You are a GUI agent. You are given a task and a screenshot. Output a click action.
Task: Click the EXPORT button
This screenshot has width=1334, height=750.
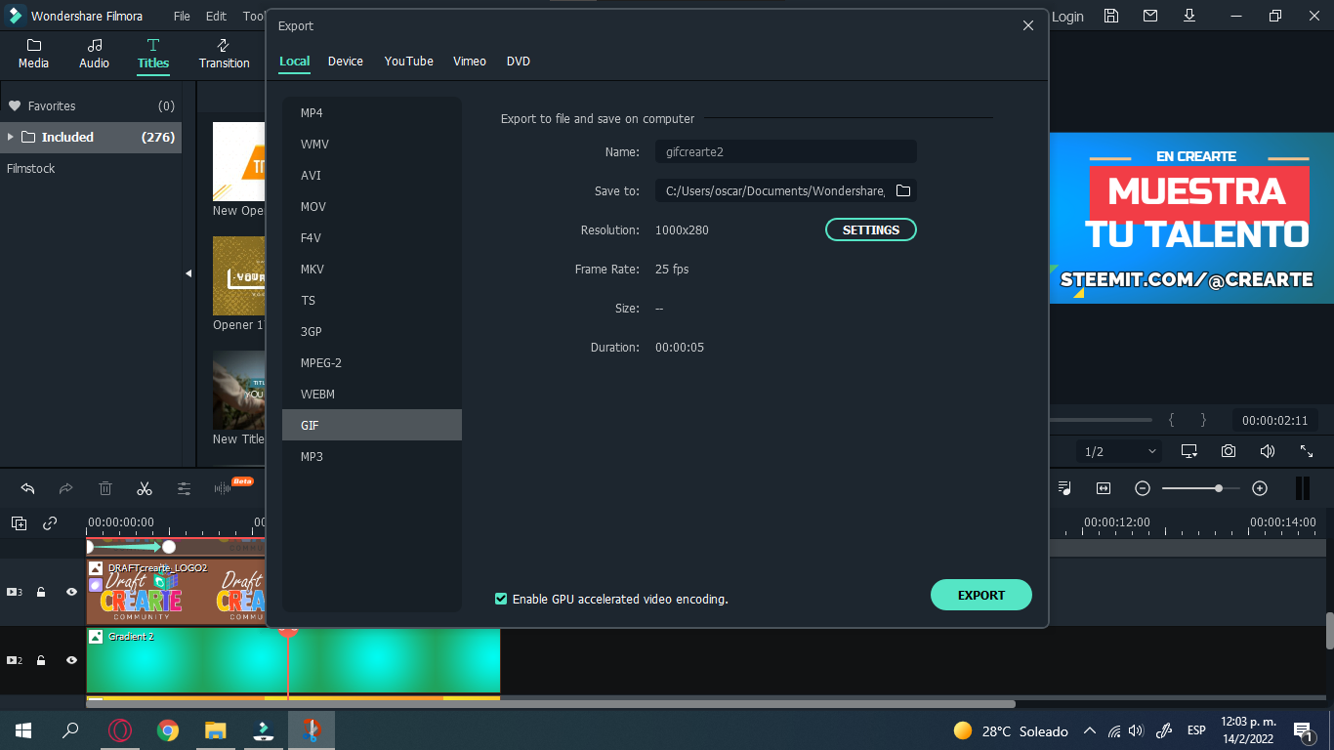(981, 595)
